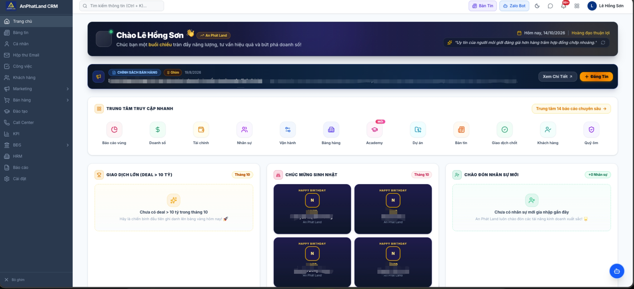Open Hộp thư Email in the sidebar

coord(36,55)
